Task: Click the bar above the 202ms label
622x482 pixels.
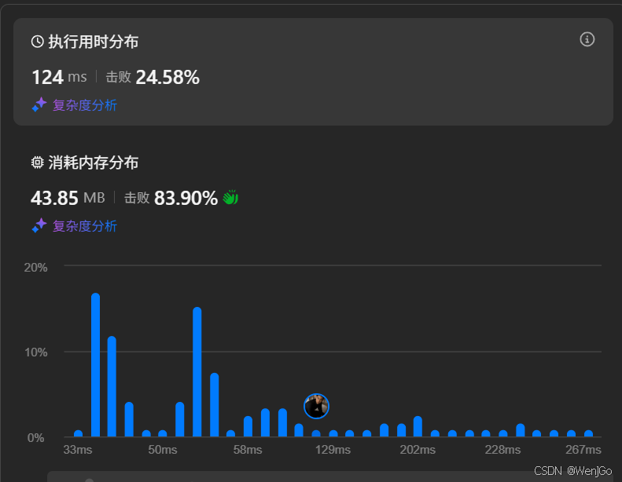Action: 418,426
